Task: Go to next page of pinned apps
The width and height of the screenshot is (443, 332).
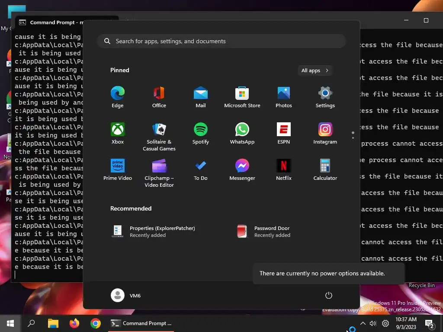Action: pyautogui.click(x=353, y=138)
